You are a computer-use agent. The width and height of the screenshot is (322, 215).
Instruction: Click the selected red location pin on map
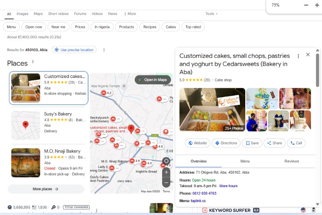pos(131,129)
